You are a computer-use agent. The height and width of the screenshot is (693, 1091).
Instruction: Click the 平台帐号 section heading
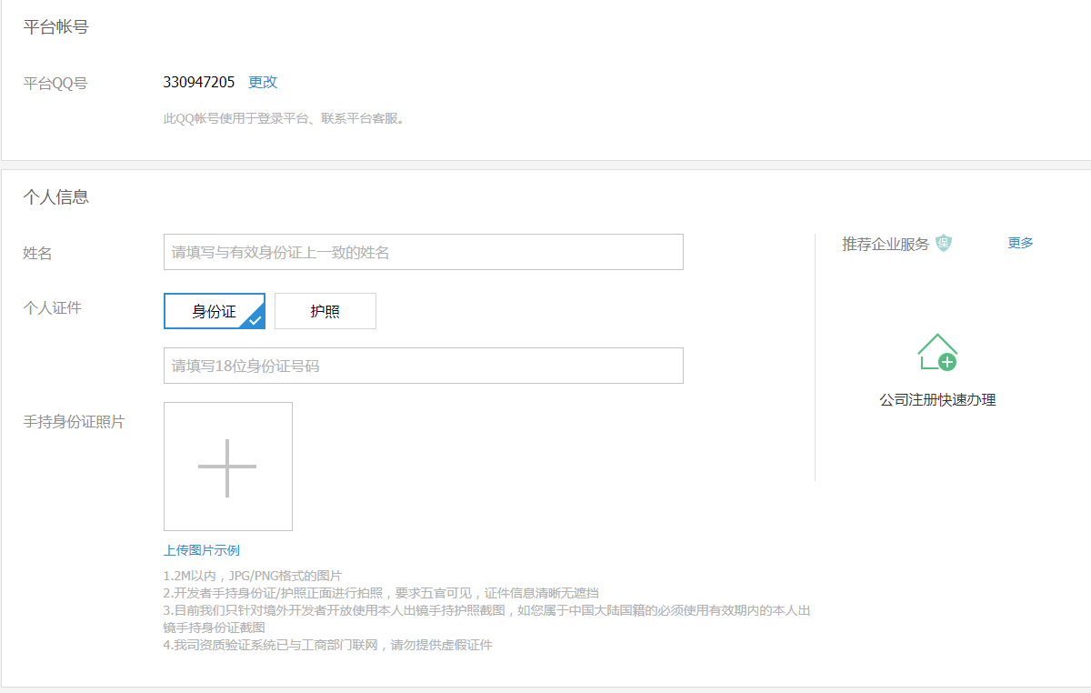tap(55, 27)
